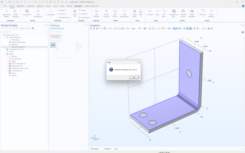The width and height of the screenshot is (245, 153).
Task: Click the Model Builder filter text field
Action: click(23, 32)
